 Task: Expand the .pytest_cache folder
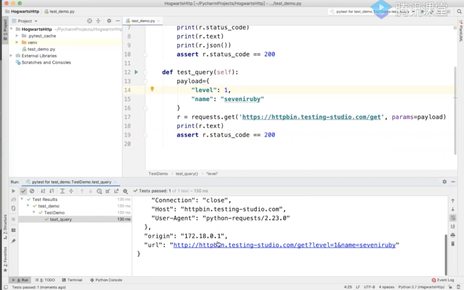(x=17, y=36)
